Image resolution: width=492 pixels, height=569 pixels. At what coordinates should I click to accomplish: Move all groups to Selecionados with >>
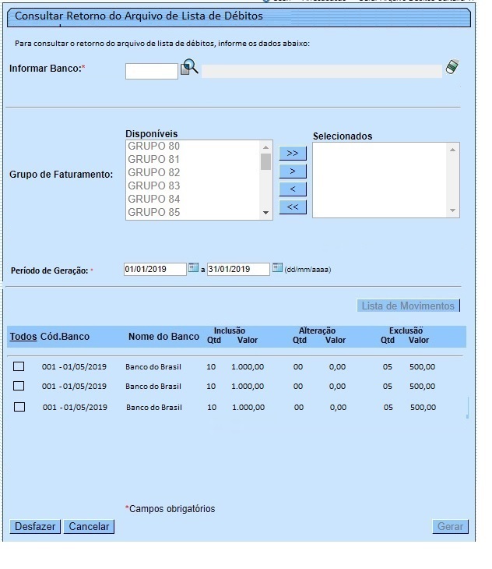coord(292,154)
